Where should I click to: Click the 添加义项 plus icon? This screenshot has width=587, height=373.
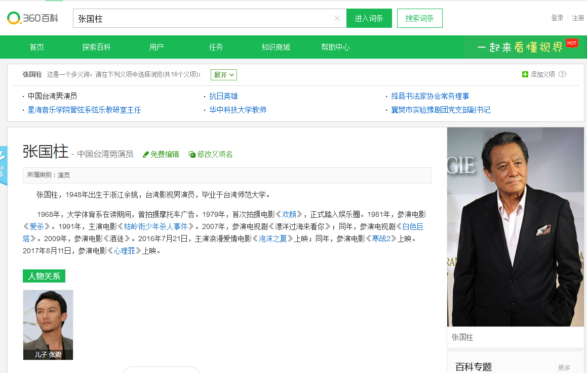click(x=525, y=74)
